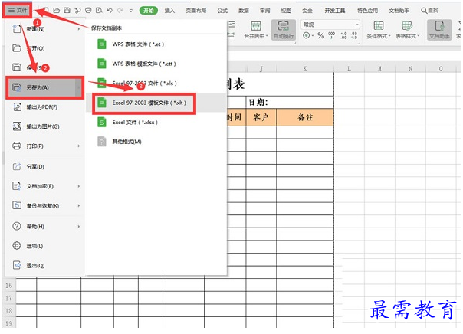
Task: Click the 新建(N) new document icon
Action: [x=17, y=28]
